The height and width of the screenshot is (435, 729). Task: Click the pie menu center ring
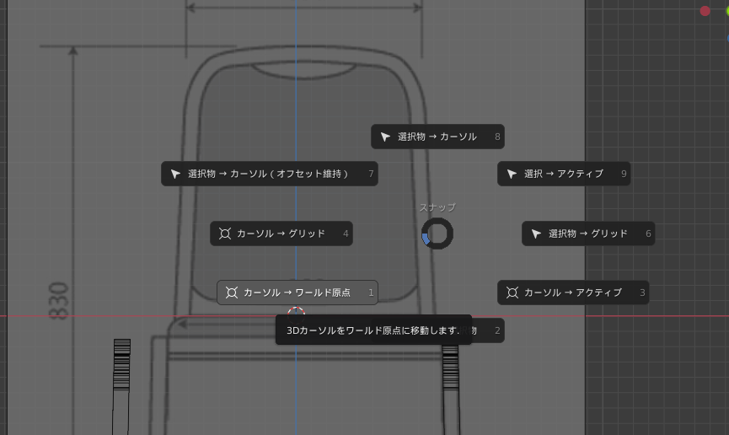click(437, 234)
